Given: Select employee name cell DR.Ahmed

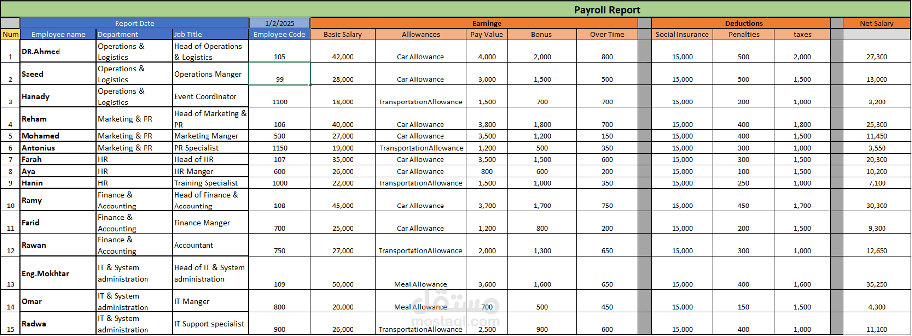Looking at the screenshot, I should coord(58,51).
